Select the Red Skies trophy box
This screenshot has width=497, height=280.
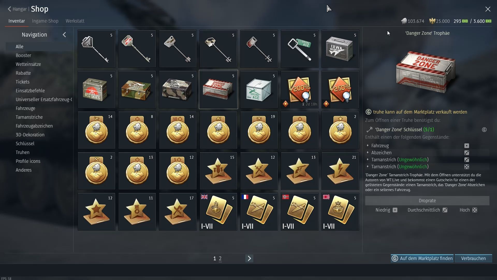click(x=96, y=89)
